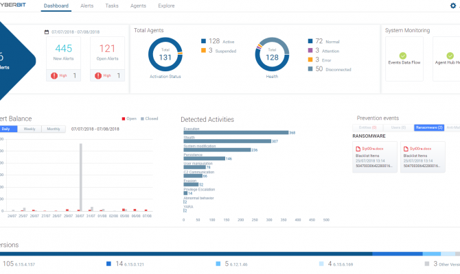Click the 5 agents version 6.12.1.46 swatch
460x274 pixels.
pyautogui.click(x=218, y=264)
